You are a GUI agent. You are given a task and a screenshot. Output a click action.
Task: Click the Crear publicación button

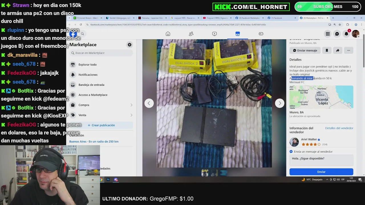point(101,125)
